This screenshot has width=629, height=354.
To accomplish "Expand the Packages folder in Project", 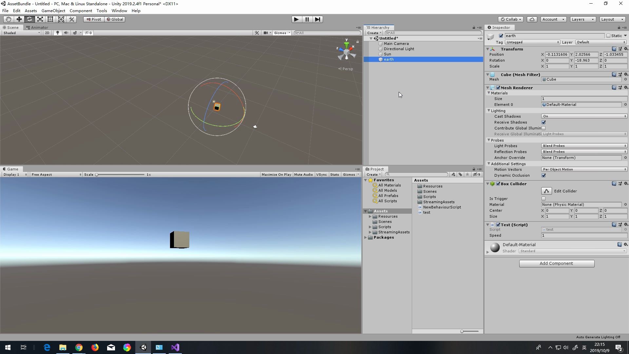I will [x=366, y=238].
